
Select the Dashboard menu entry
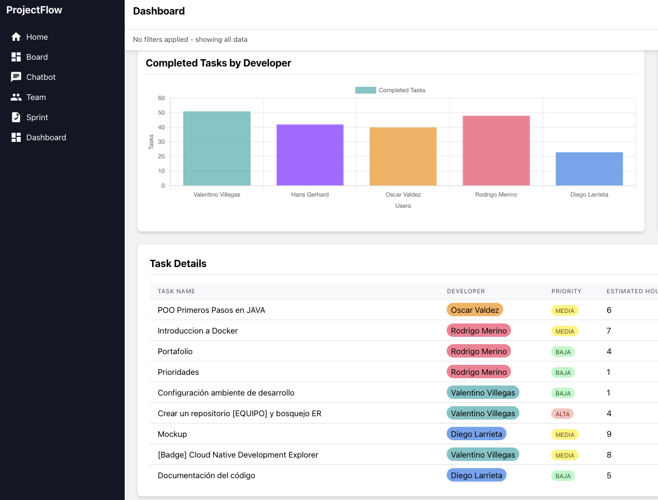46,137
